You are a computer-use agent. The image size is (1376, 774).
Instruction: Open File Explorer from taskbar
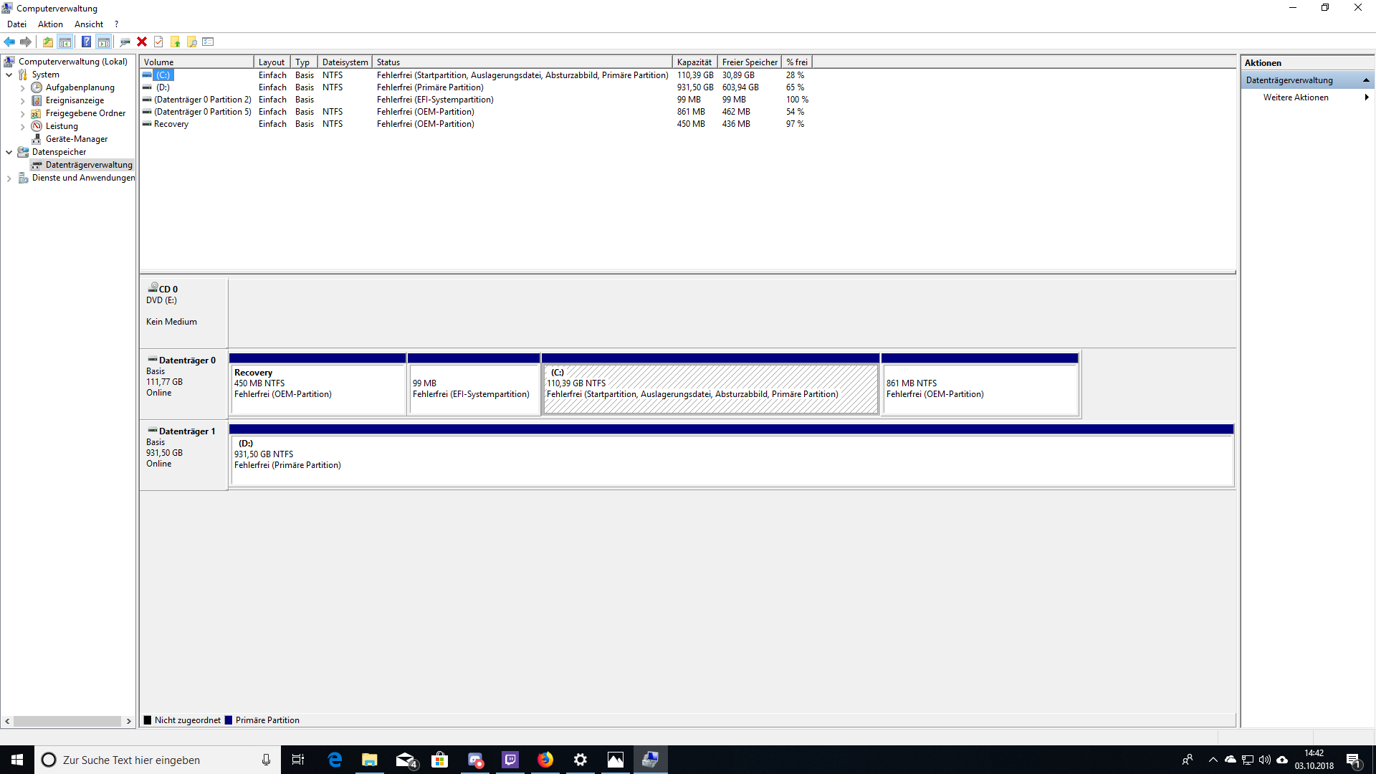370,760
